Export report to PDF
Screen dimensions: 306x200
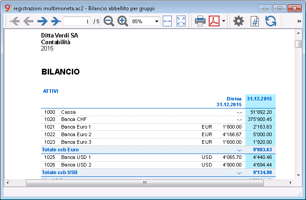click(x=214, y=21)
